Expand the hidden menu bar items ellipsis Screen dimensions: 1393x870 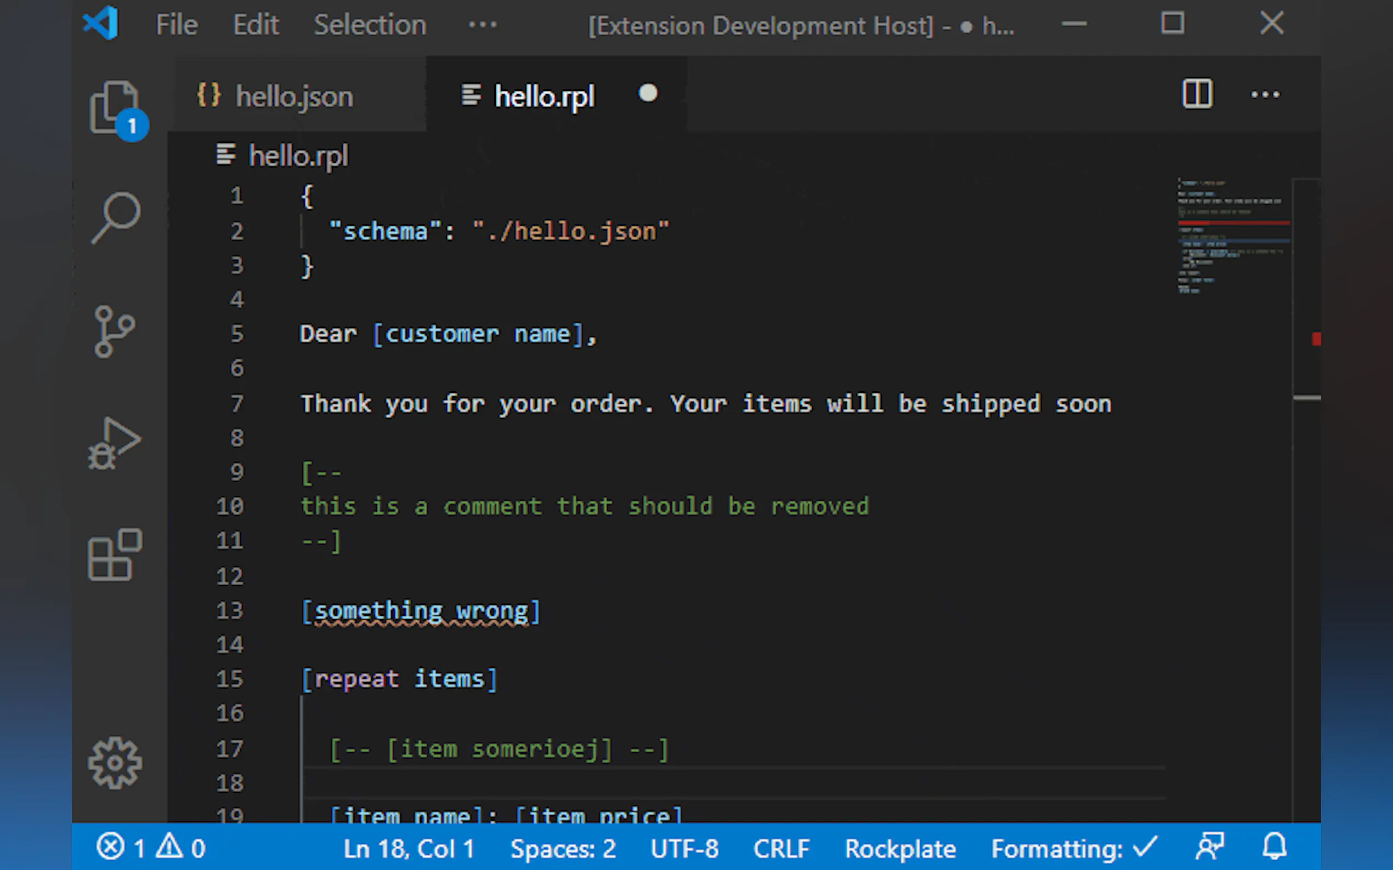(482, 25)
